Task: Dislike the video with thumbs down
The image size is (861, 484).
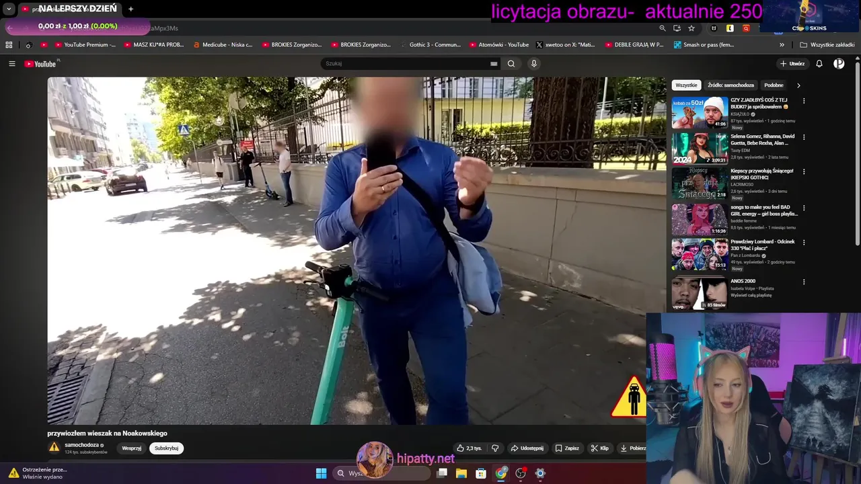Action: point(495,448)
